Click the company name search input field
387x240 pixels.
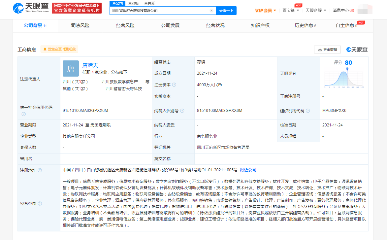click(160, 11)
